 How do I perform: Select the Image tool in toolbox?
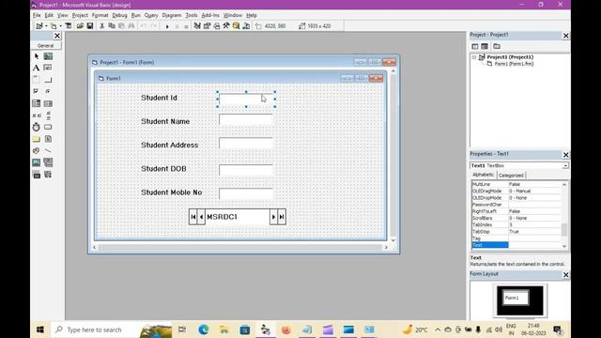click(x=37, y=162)
